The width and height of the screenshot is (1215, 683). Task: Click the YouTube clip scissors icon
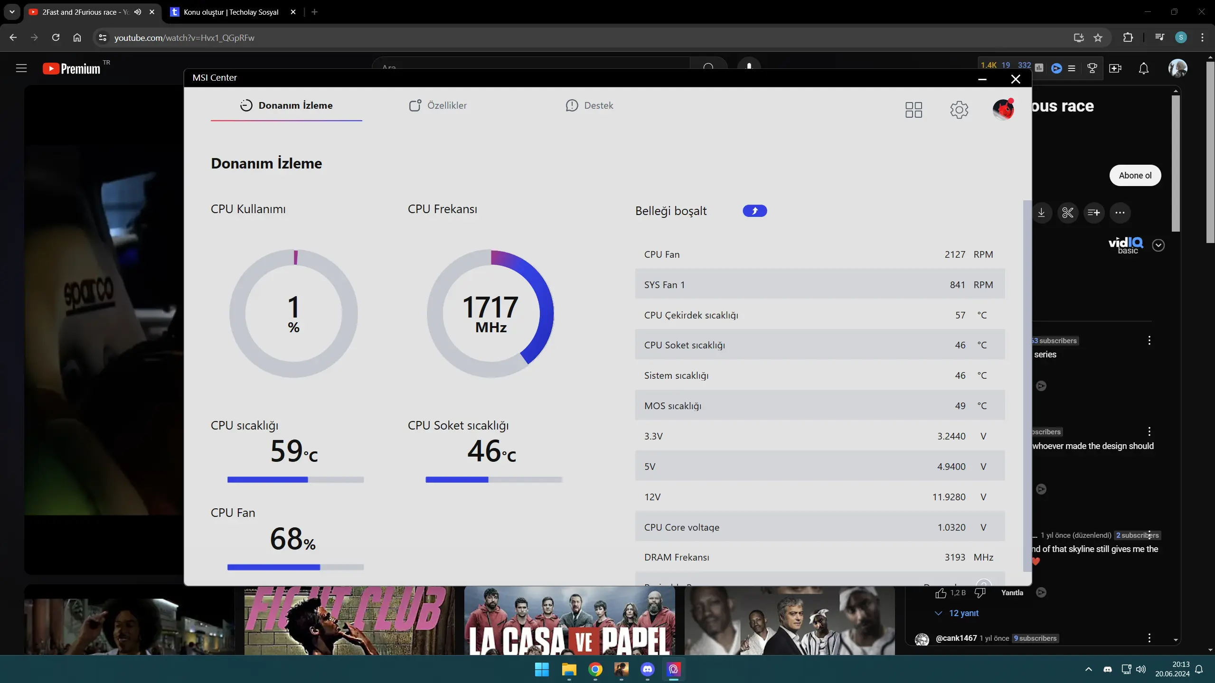tap(1068, 213)
